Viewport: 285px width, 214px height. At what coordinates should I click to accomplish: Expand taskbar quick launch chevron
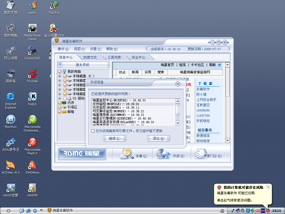click(41, 210)
